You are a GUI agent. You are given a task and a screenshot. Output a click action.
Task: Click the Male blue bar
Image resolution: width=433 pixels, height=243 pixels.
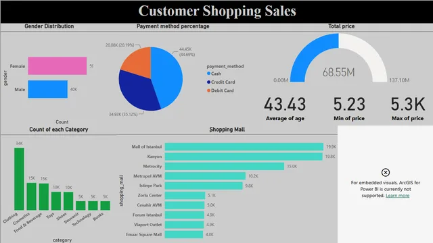pos(48,89)
